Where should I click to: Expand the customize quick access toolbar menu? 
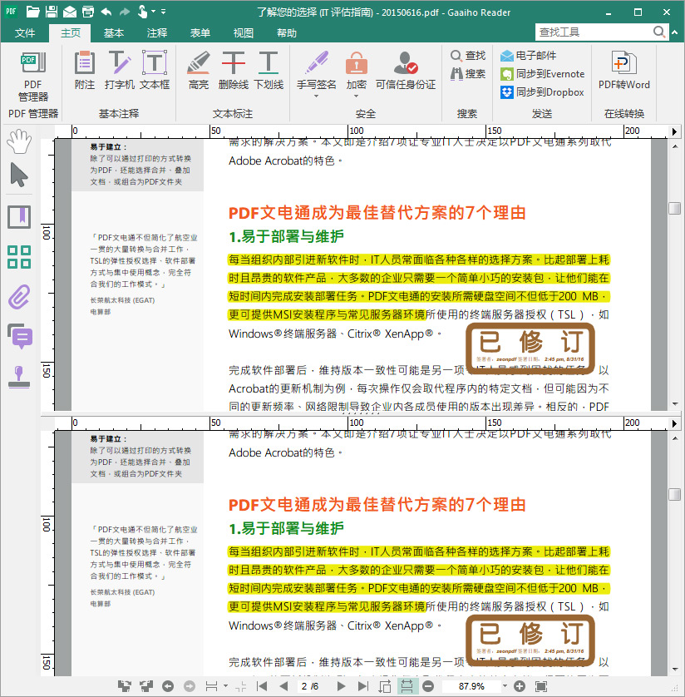pos(164,12)
